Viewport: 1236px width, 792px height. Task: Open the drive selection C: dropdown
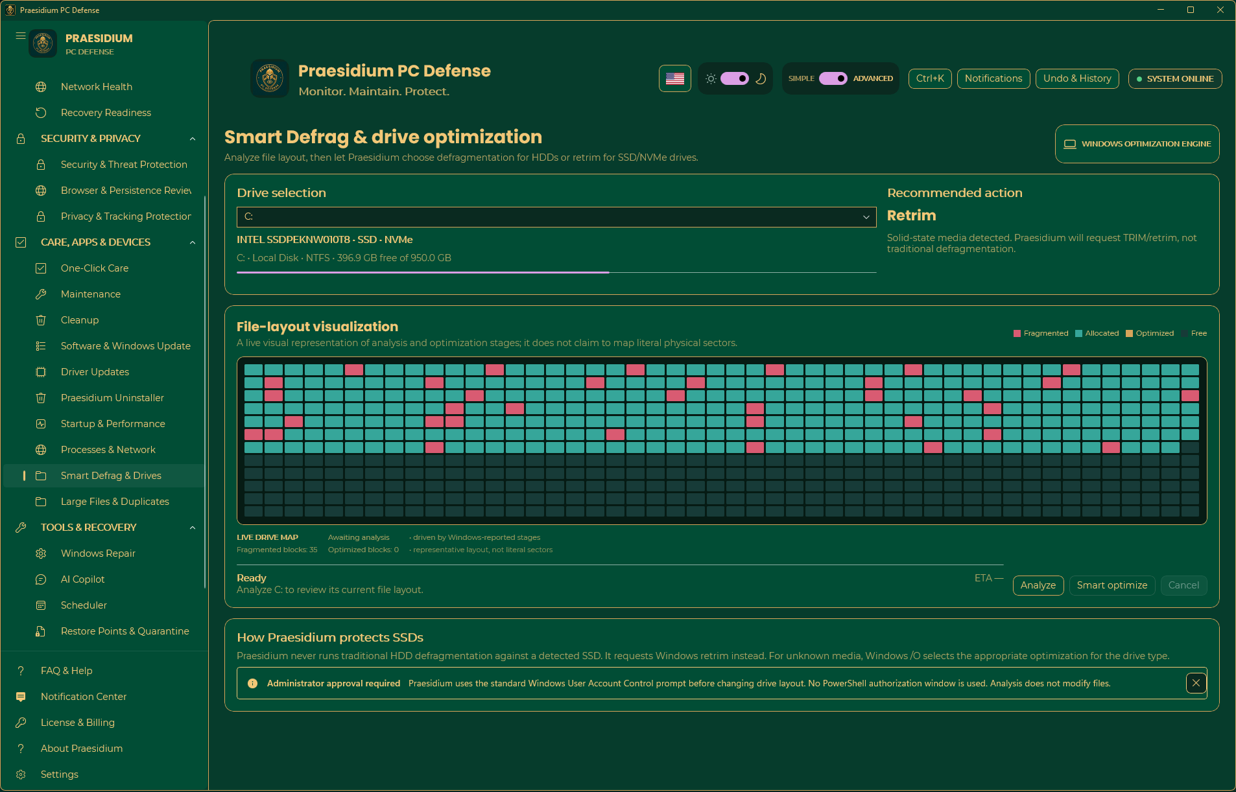(x=556, y=217)
